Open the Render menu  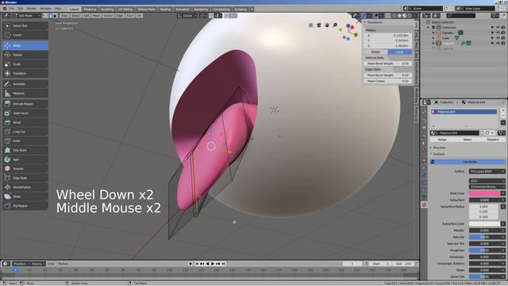(32, 9)
